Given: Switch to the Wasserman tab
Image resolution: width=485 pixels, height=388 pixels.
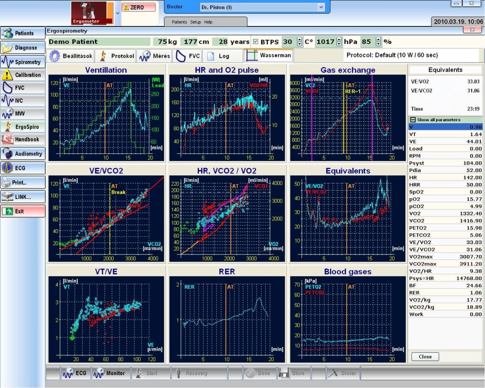Looking at the screenshot, I should pos(269,56).
